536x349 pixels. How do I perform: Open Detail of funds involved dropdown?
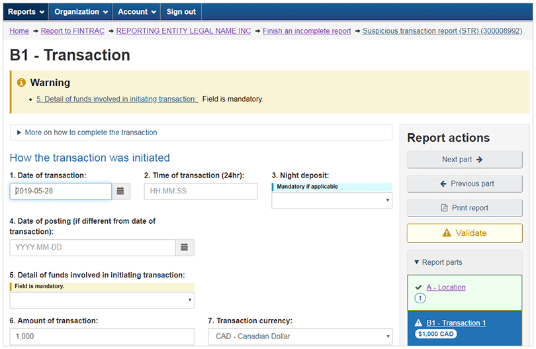tap(102, 300)
